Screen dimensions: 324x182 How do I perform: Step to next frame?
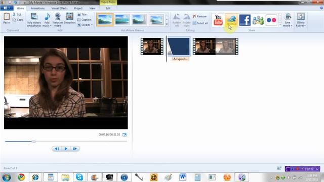pos(75,149)
